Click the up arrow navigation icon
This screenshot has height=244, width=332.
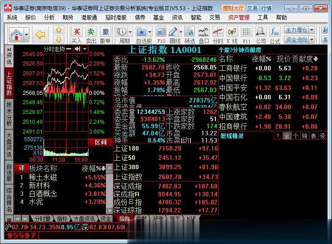pyautogui.click(x=59, y=30)
